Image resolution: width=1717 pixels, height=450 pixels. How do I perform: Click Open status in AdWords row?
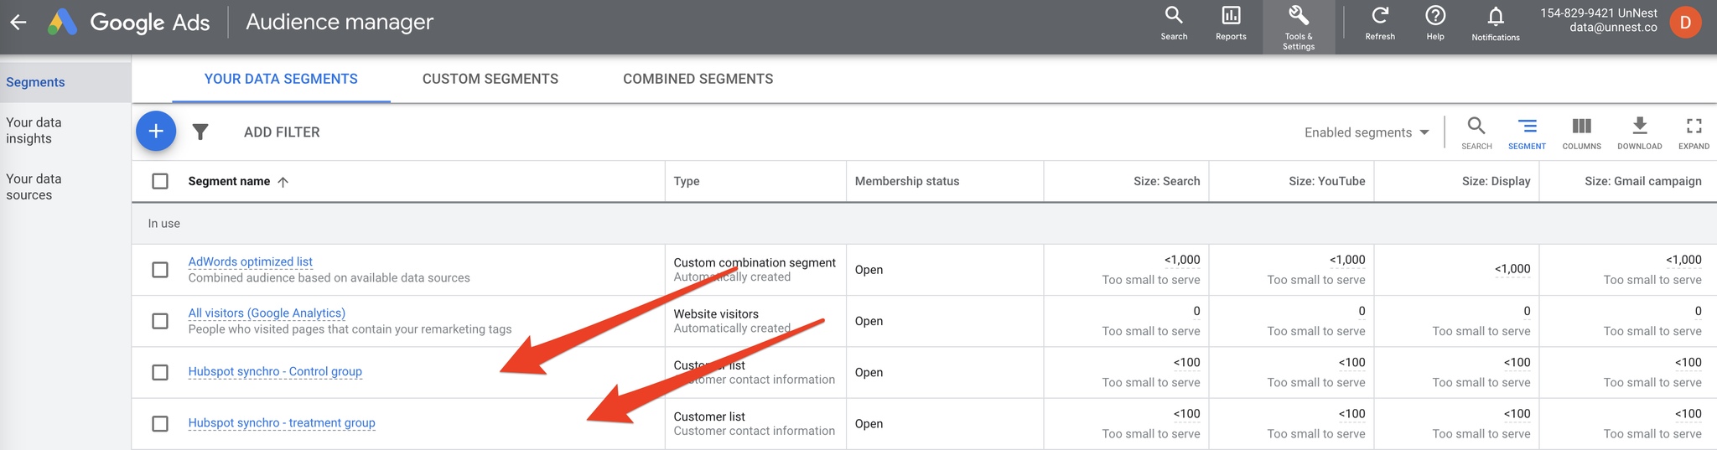(869, 270)
